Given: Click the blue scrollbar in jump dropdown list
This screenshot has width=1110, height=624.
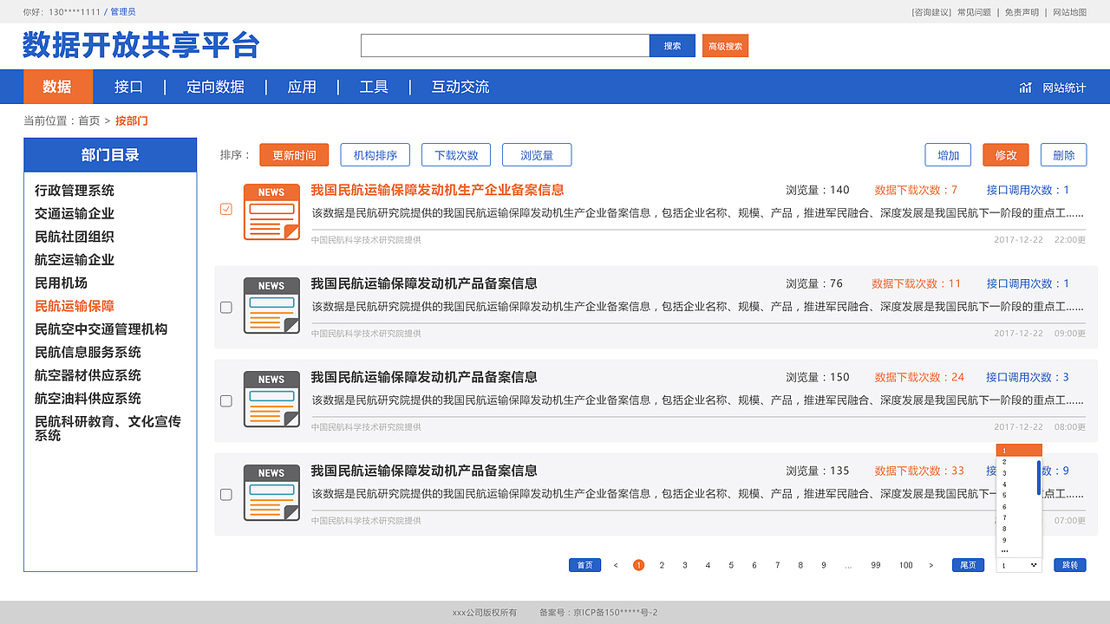Looking at the screenshot, I should (x=1038, y=478).
